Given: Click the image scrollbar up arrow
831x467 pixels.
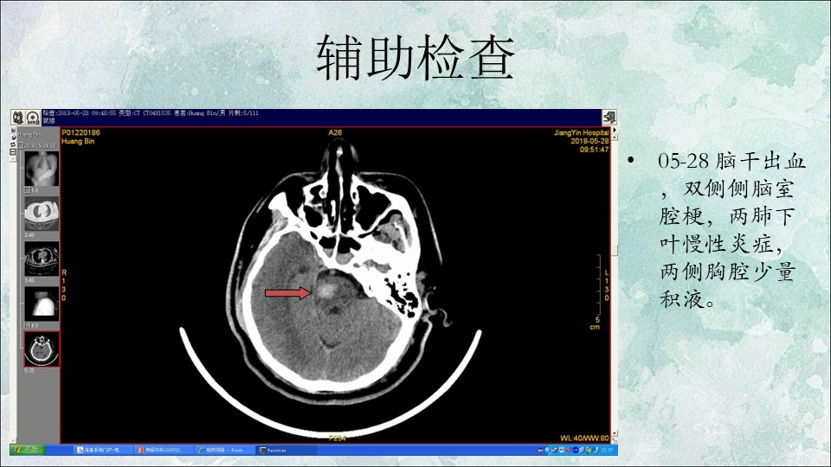Looking at the screenshot, I should coord(615,138).
